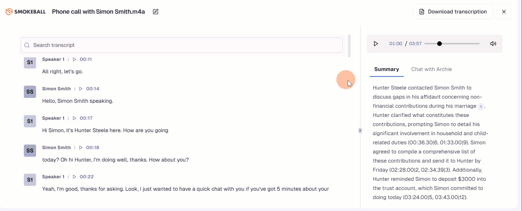Play transcript segment at 00:14
The height and width of the screenshot is (211, 522).
point(81,89)
